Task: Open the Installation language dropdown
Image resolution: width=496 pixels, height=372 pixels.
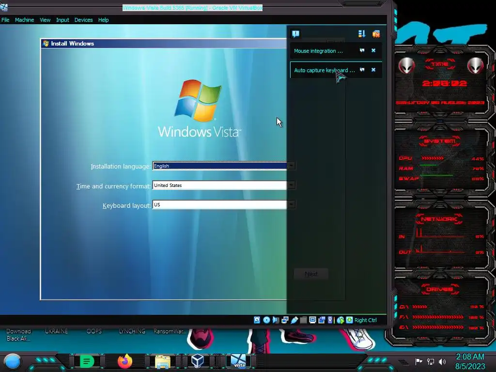Action: 224,166
